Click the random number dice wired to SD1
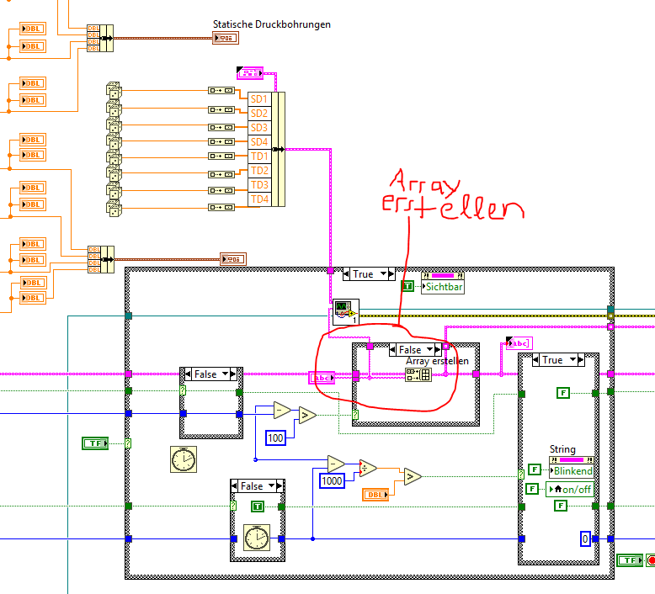 point(114,90)
